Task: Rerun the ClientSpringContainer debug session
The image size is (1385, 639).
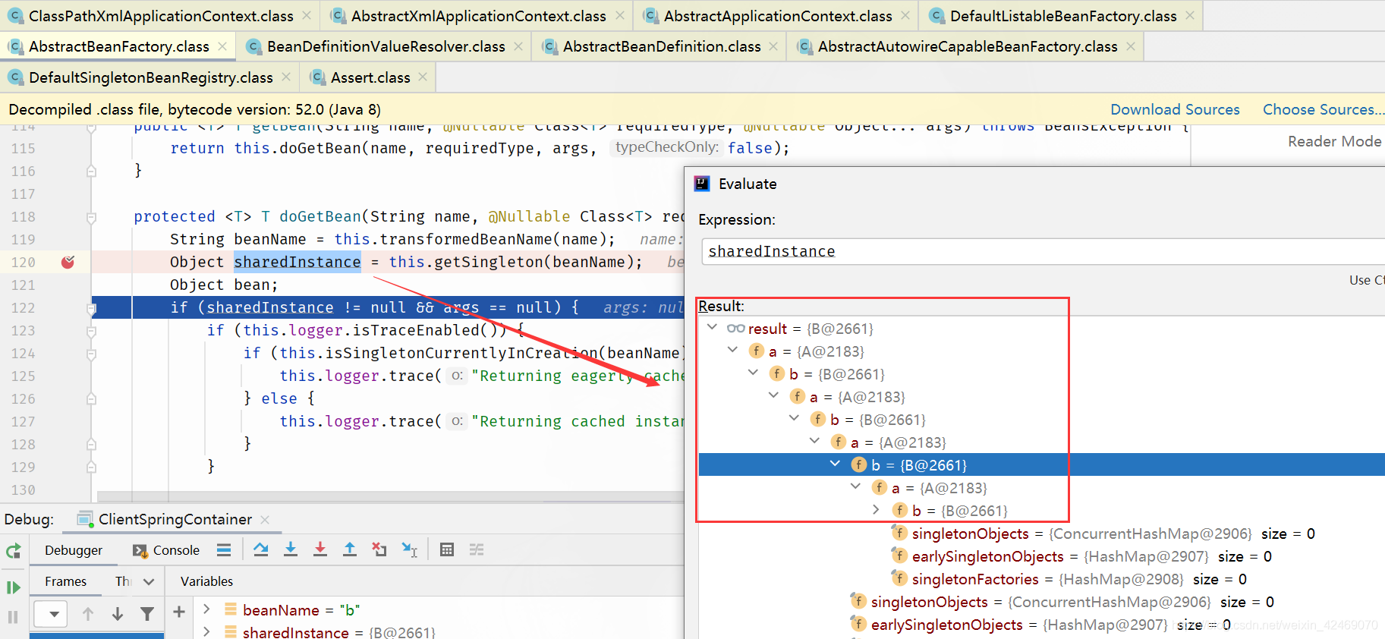Action: pyautogui.click(x=13, y=551)
